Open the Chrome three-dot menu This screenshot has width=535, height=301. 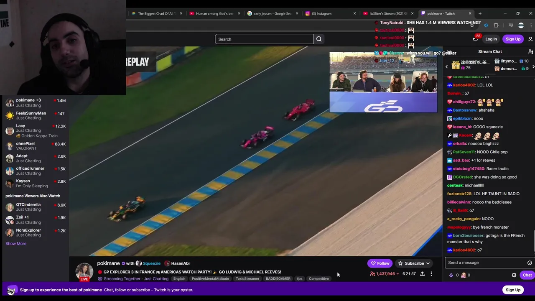(x=531, y=26)
